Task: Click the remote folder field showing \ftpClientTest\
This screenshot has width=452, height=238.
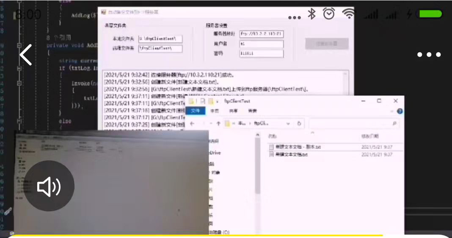Action: coord(160,49)
